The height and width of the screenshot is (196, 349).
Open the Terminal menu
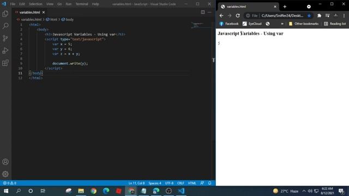(82, 4)
